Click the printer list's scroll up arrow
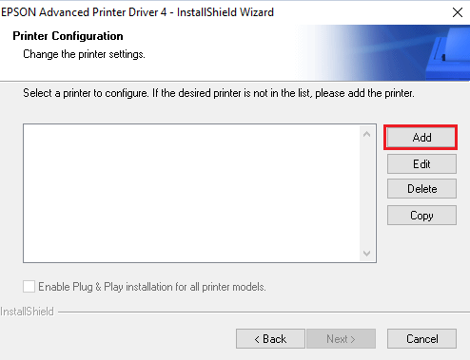 tap(367, 134)
